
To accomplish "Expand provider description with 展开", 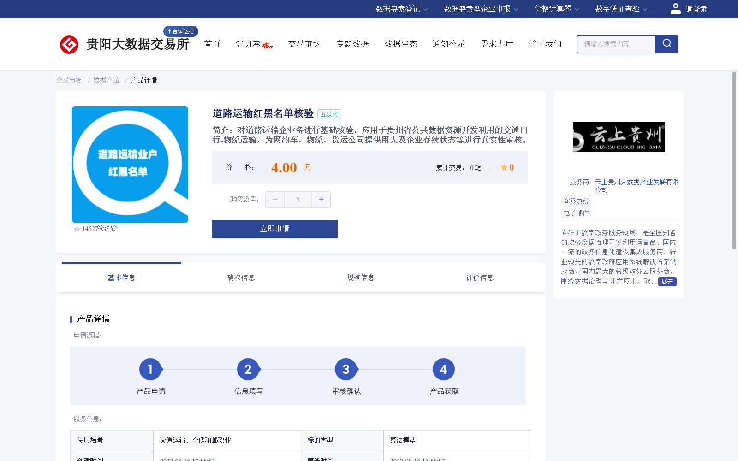I will click(x=667, y=282).
